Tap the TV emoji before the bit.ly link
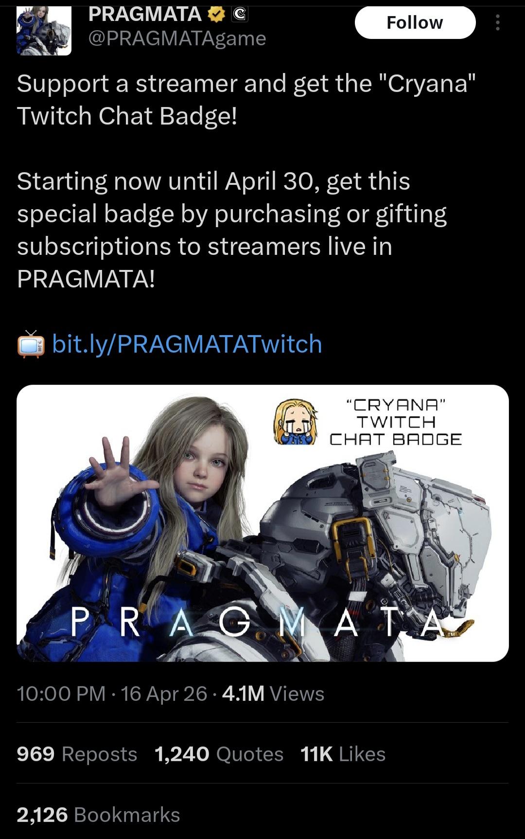 point(31,344)
